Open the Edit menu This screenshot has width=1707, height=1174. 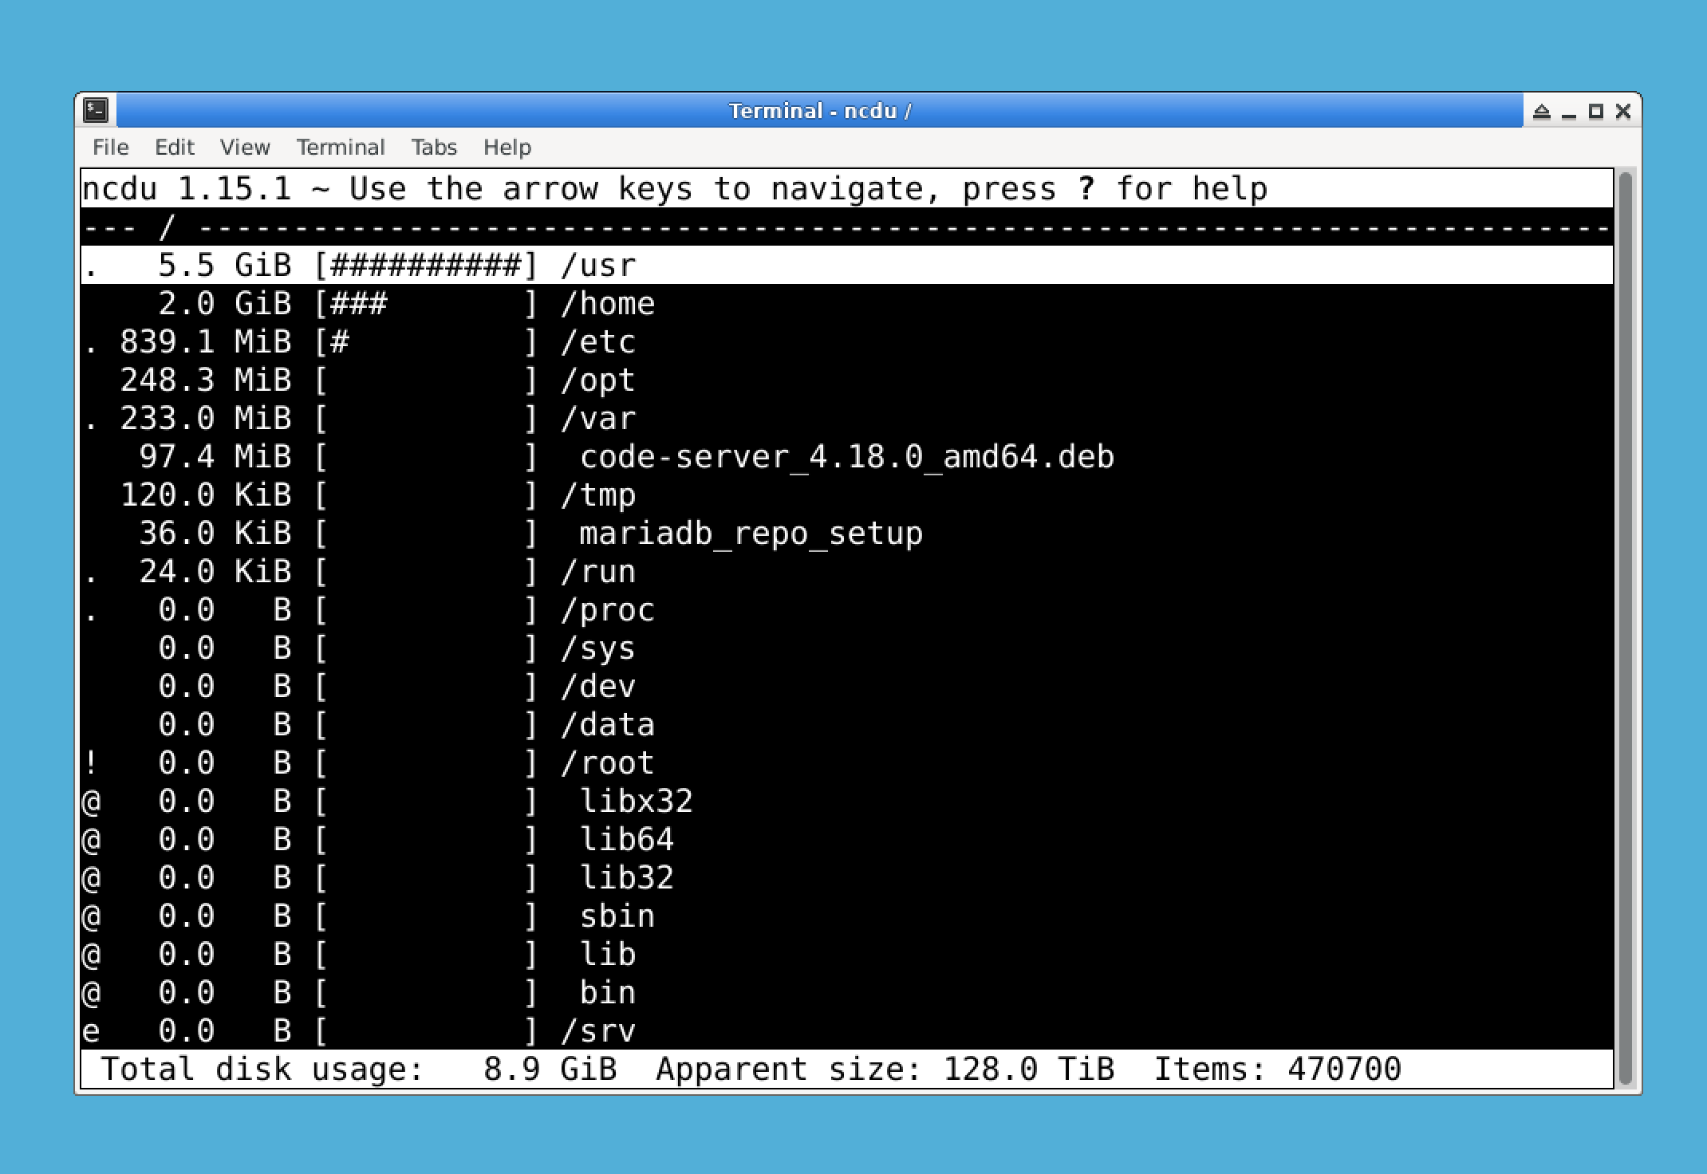tap(173, 147)
